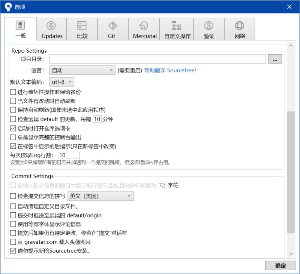Click the 确定 button
The image size is (300, 274).
(x=280, y=266)
